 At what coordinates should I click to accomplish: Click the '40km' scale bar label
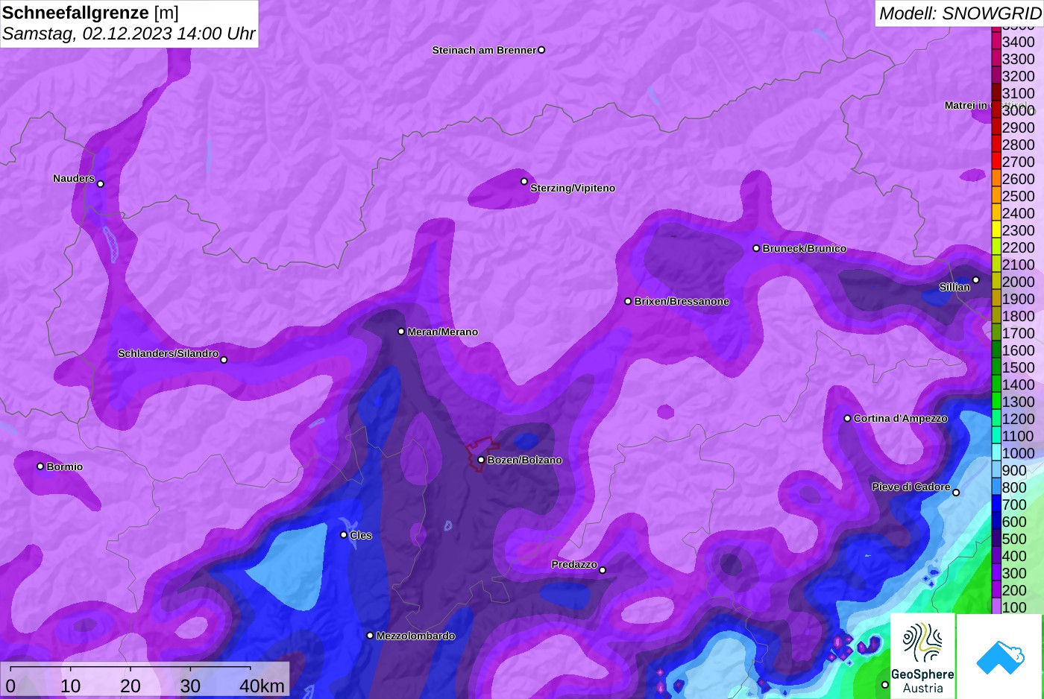tap(262, 686)
